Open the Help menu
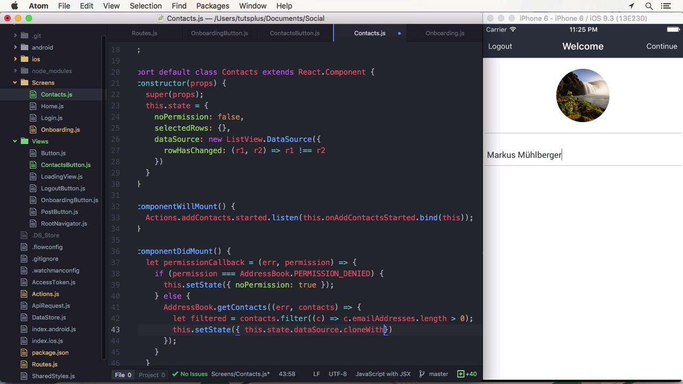Image resolution: width=683 pixels, height=384 pixels. pos(284,6)
